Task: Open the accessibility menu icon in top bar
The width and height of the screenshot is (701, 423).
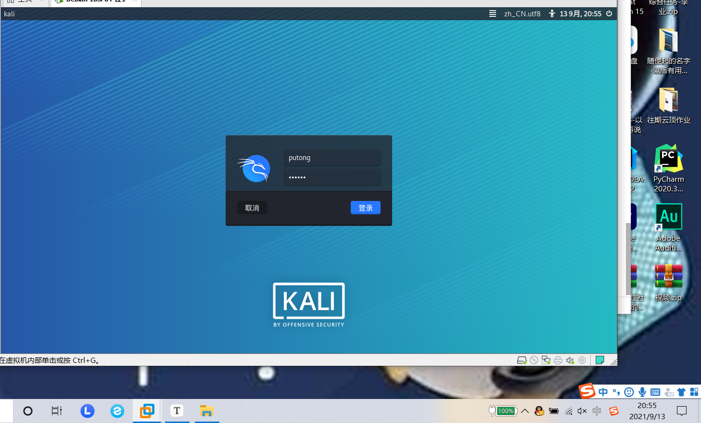Action: tap(552, 13)
